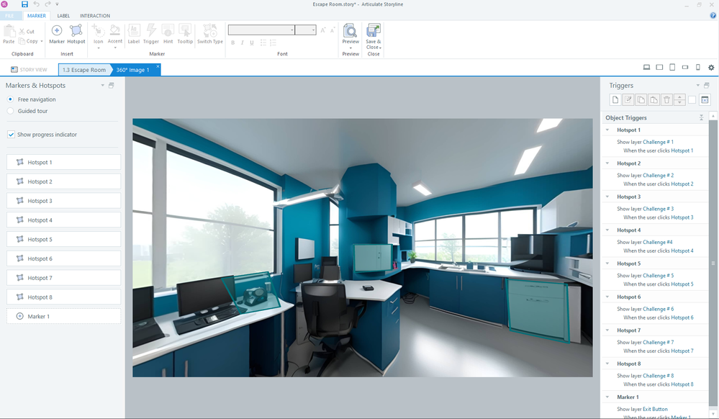
Task: Click the Preview magnifier icon
Action: point(351,31)
